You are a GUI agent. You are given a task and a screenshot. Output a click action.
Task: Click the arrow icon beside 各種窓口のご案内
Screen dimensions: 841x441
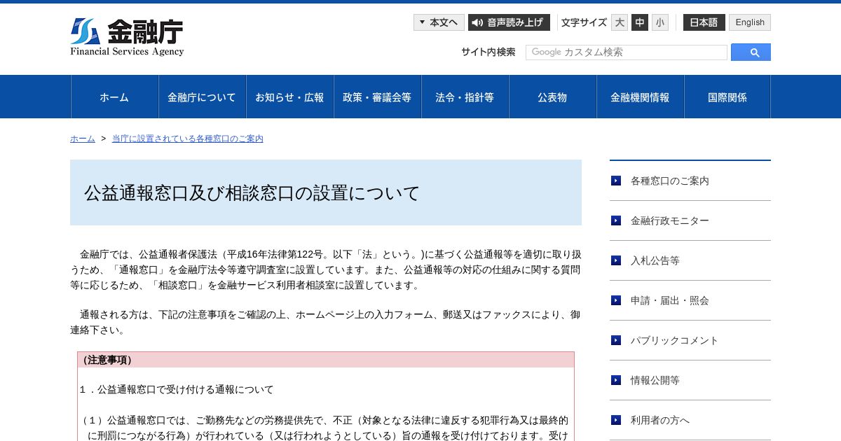616,181
